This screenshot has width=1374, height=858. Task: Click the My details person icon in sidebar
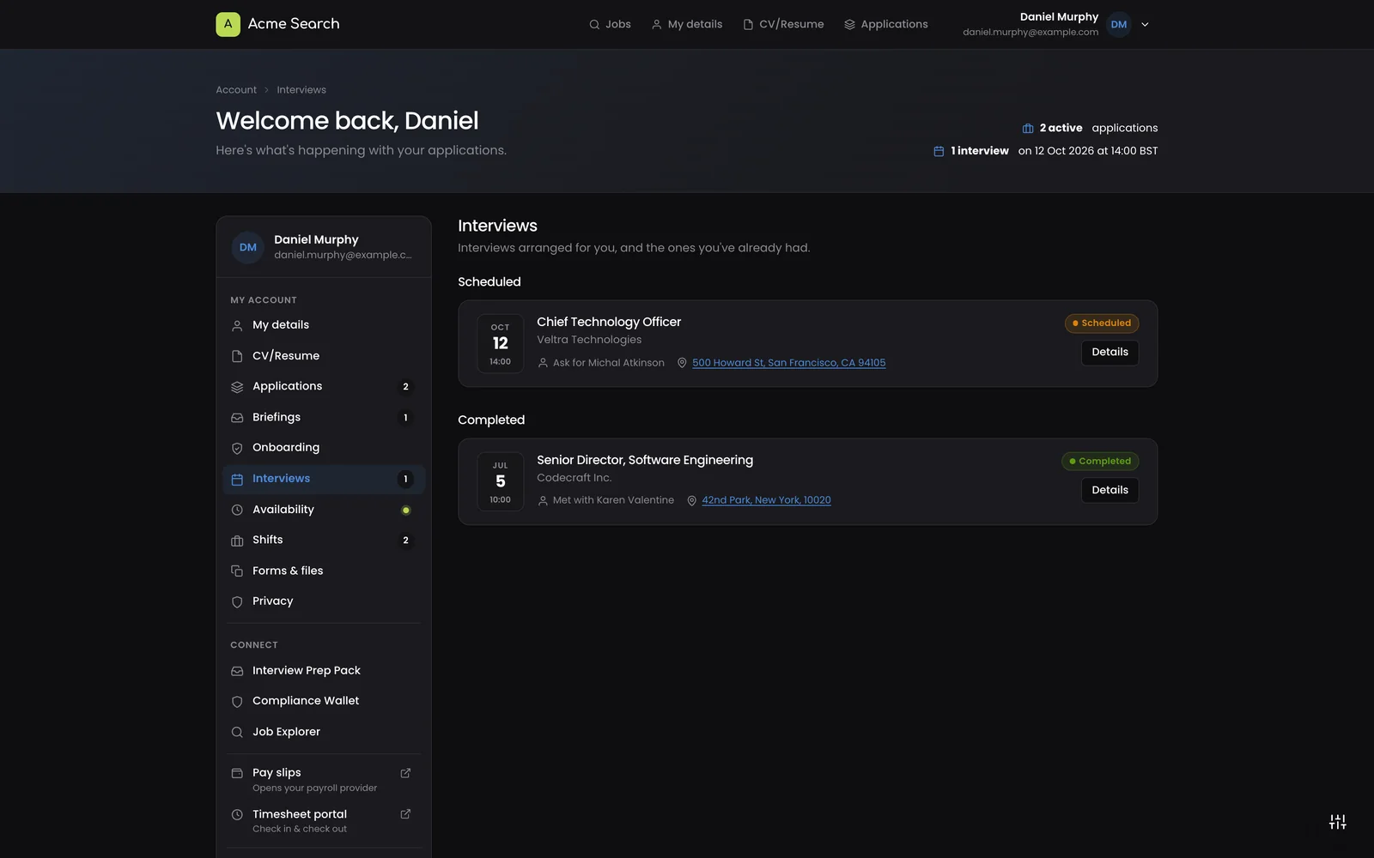(237, 326)
